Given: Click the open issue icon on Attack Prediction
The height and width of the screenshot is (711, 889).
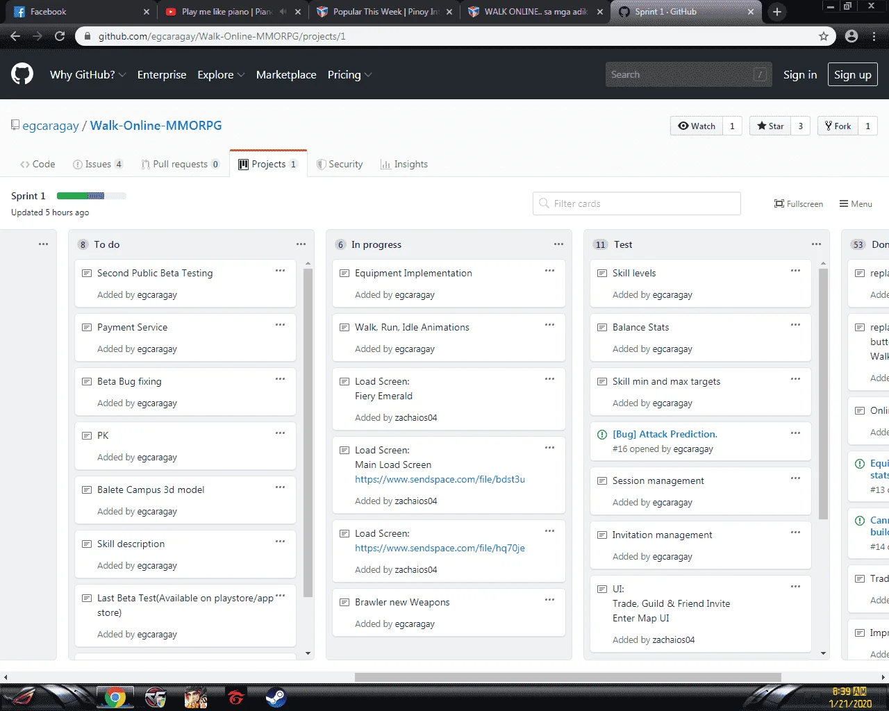Looking at the screenshot, I should point(602,435).
